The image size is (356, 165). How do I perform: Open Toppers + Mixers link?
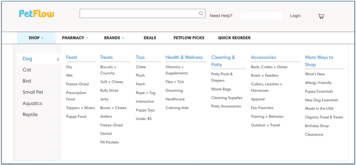(x=80, y=108)
